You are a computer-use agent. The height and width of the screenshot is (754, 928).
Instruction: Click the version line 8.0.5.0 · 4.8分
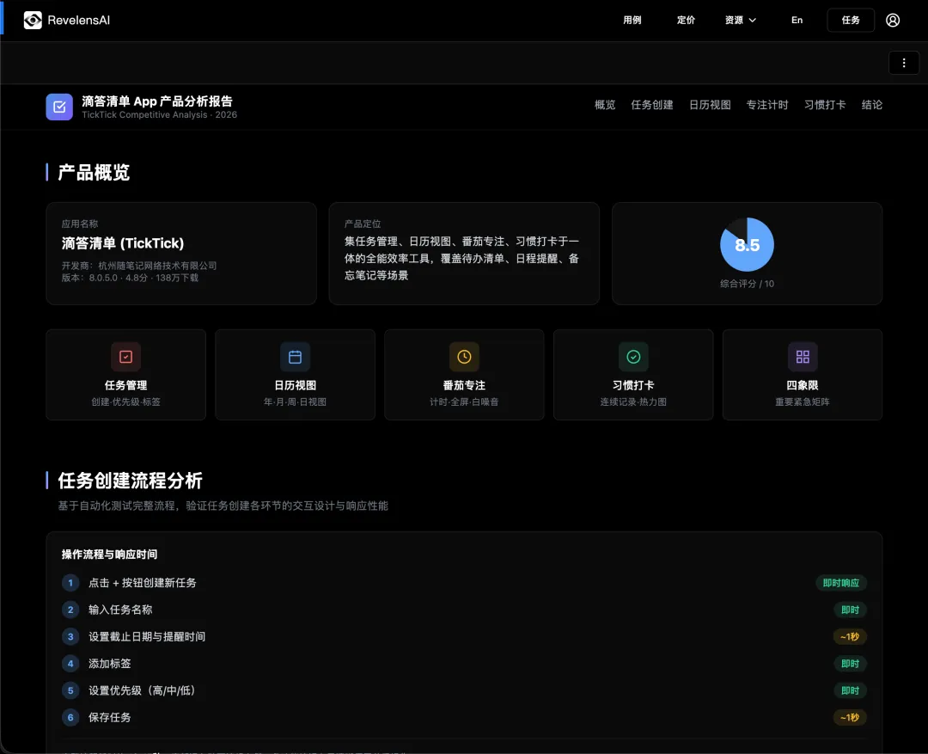(130, 278)
